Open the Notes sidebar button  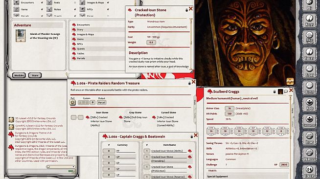point(309,21)
